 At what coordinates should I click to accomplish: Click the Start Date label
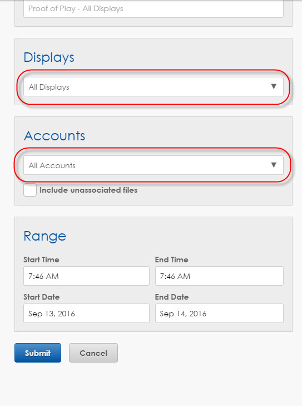(x=42, y=297)
